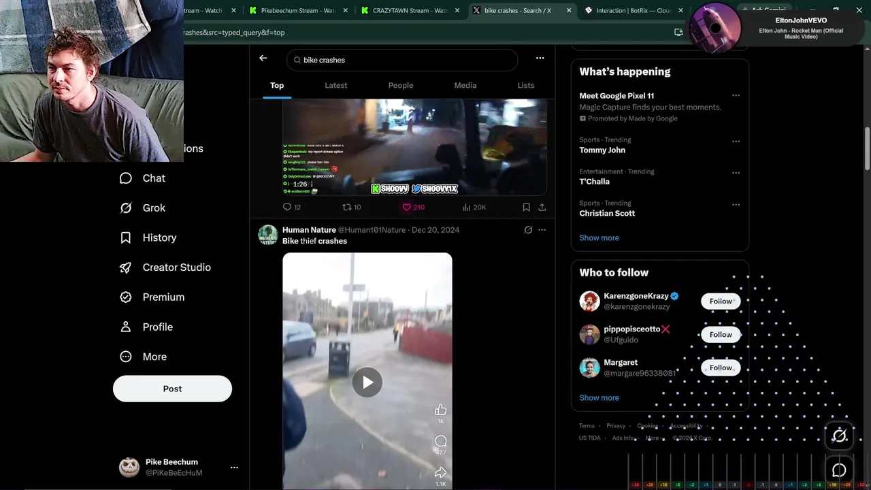
Task: Close the bike crashes Search browser tab
Action: click(x=568, y=10)
